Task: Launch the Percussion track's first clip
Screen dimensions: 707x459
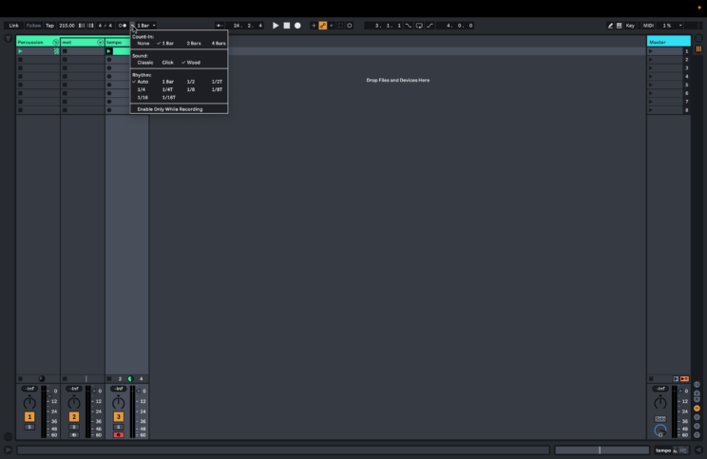Action: [20, 51]
